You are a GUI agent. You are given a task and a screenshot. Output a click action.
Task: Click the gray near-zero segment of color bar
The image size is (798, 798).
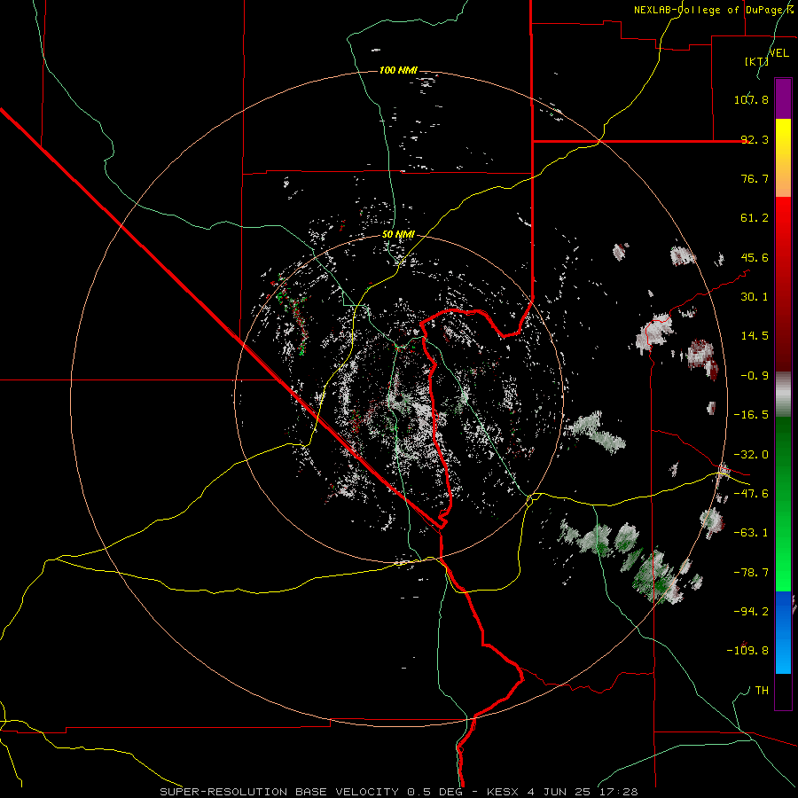click(783, 395)
